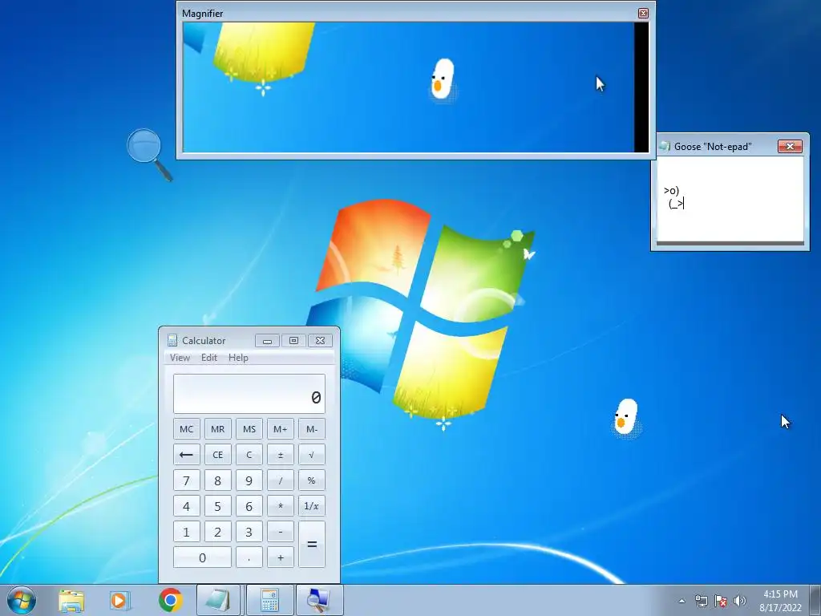Click inside the Goose Not-epad text area

[730, 200]
